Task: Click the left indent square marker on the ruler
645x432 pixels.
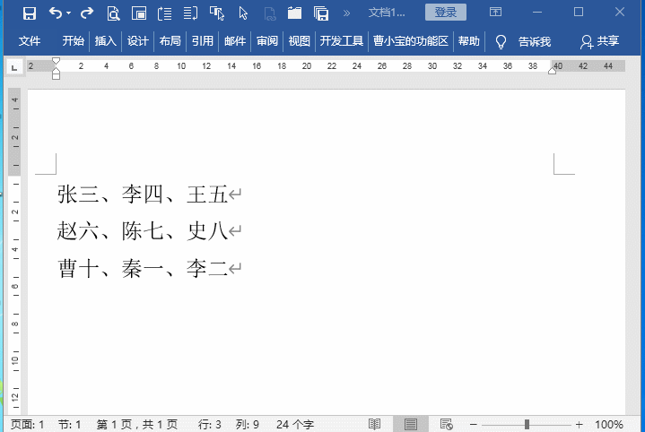Action: click(56, 76)
